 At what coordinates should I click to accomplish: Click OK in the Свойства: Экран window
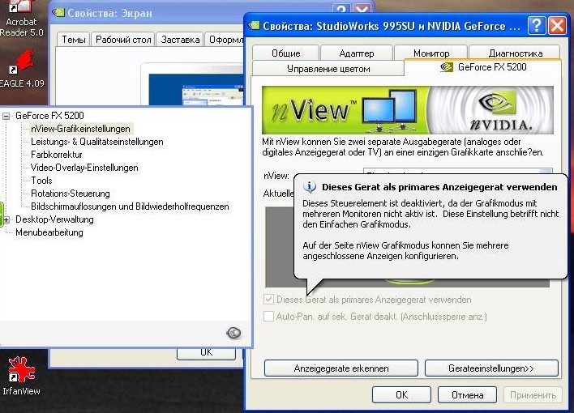tap(206, 353)
